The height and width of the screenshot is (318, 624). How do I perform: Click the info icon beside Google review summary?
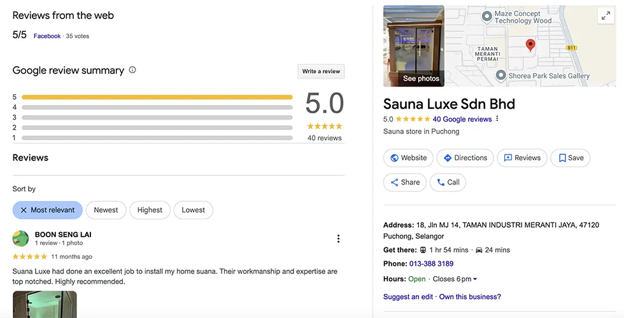coord(132,70)
